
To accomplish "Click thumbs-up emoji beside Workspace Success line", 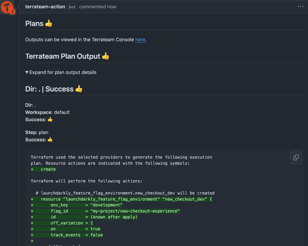I will point(50,119).
